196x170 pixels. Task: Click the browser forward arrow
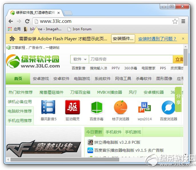pos(19,21)
